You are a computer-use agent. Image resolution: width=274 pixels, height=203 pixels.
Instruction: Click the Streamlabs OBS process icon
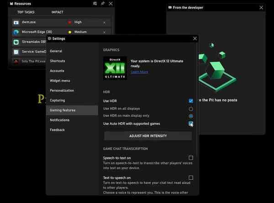16,42
